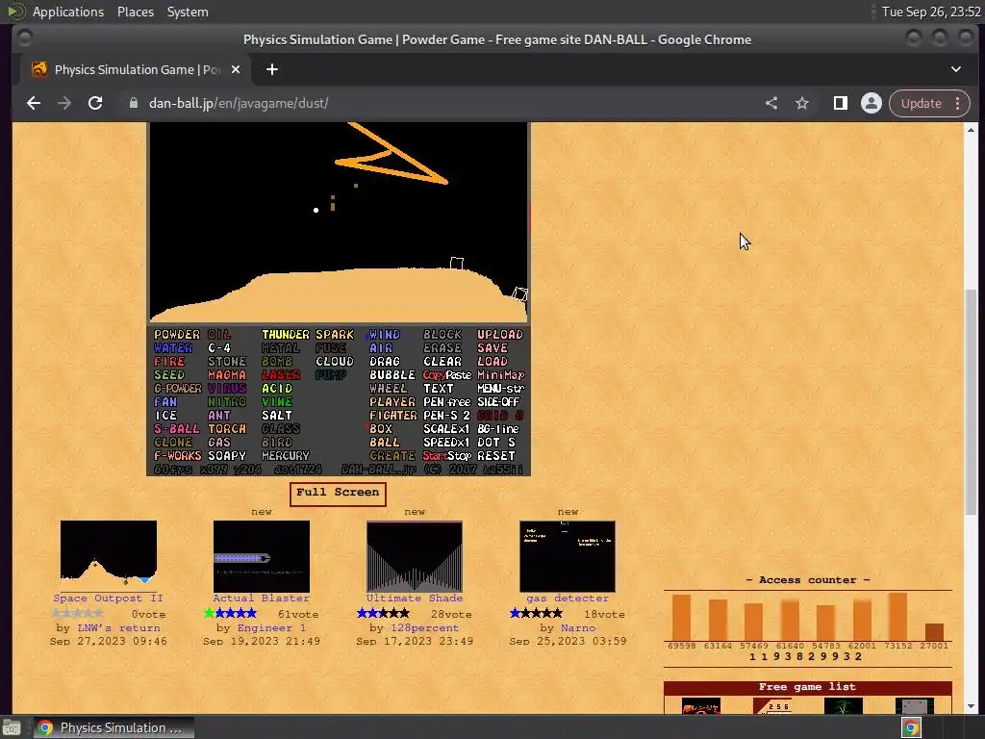Select the CLOUD element
985x739 pixels.
pyautogui.click(x=335, y=362)
